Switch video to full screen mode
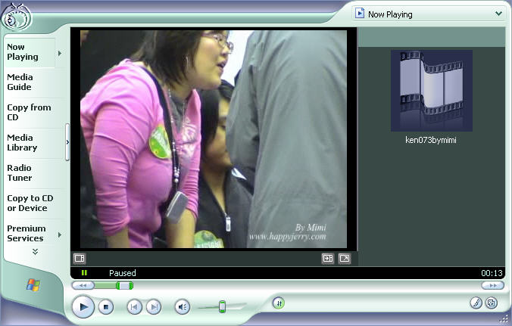This screenshot has height=326, width=512. tap(344, 259)
